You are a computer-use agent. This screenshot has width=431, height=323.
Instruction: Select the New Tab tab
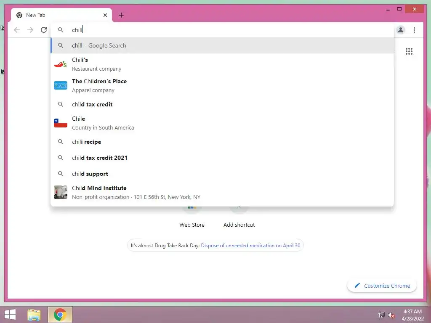(x=61, y=15)
